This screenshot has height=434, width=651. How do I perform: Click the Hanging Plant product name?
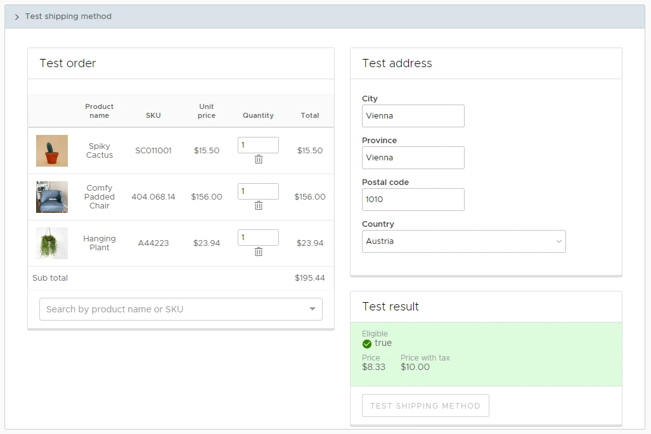pyautogui.click(x=100, y=243)
